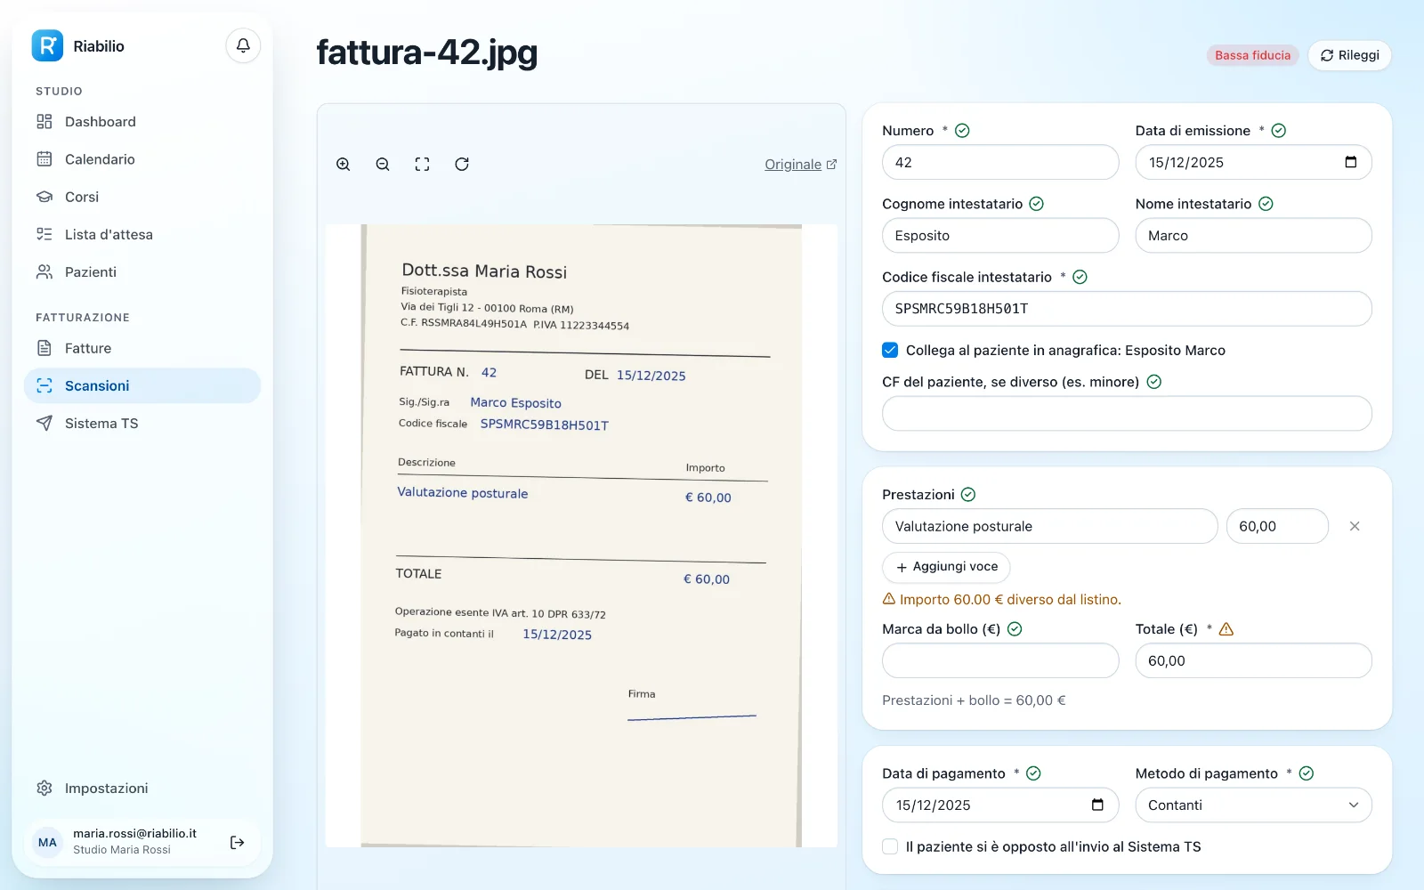Click the verified check icon next to Numero
The height and width of the screenshot is (890, 1424).
[962, 131]
